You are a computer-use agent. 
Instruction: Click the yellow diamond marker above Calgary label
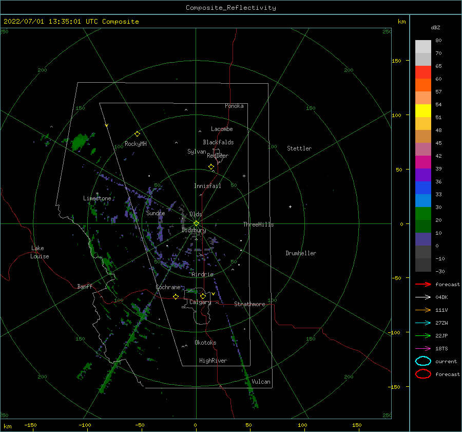tap(203, 296)
